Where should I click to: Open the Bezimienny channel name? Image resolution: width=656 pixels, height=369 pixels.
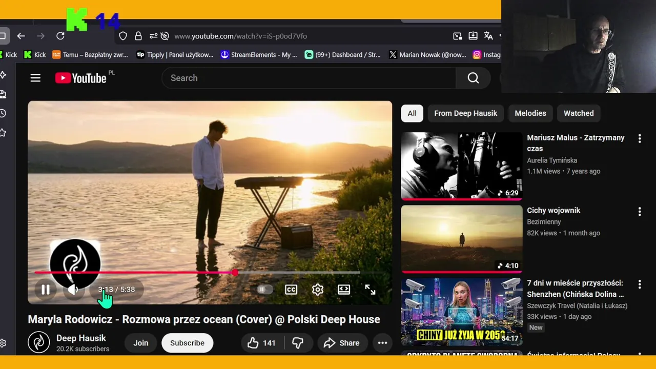pos(544,222)
